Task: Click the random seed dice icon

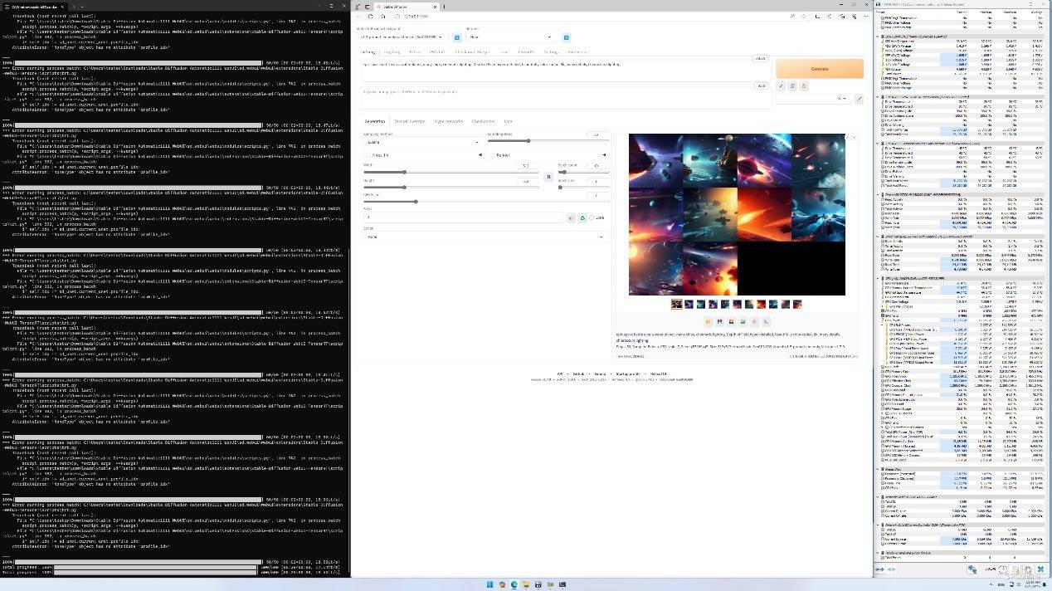Action: pos(571,217)
